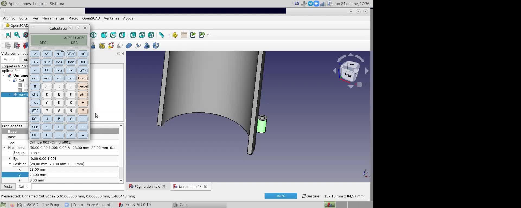Screen dimensions: 521x208
Task: Close the Unnamed : 1* document tab
Action: [x=205, y=187]
